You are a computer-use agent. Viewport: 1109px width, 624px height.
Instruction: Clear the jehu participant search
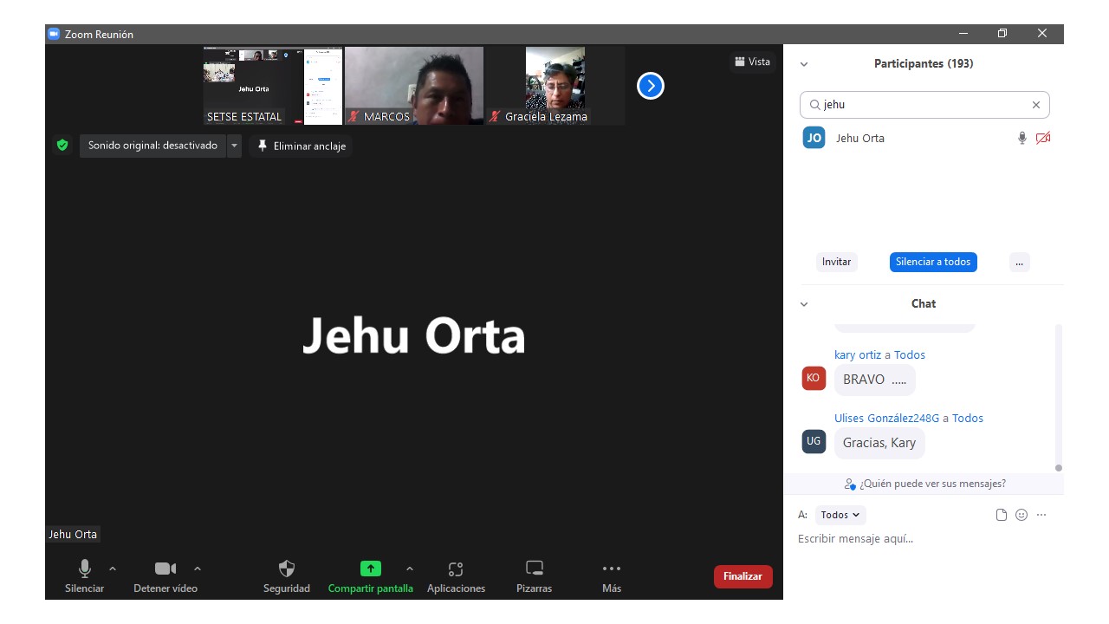[x=1035, y=105]
